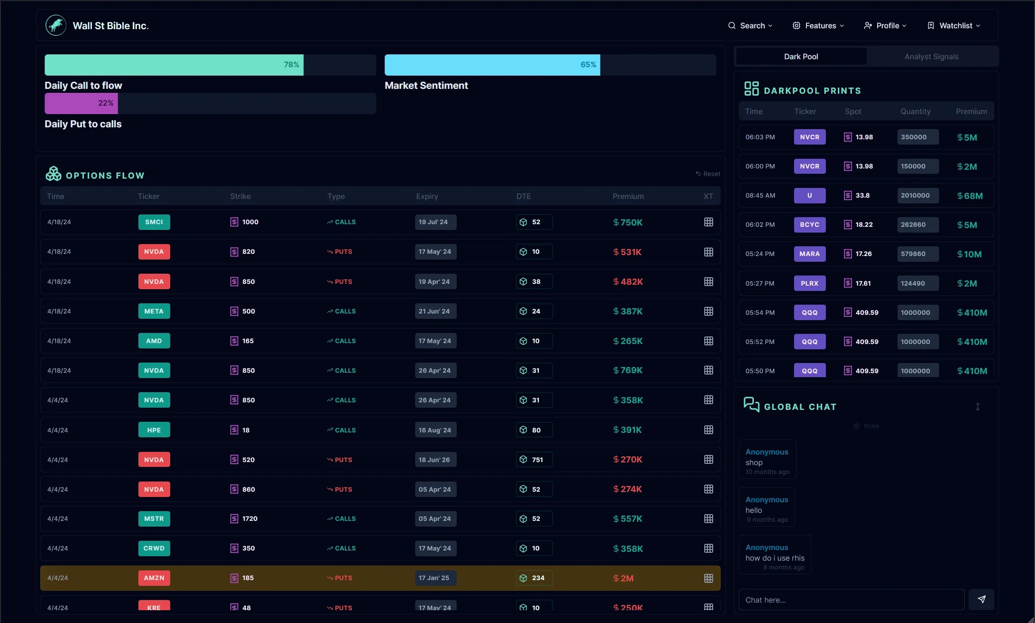
Task: Click the send arrow icon in chat input
Action: coord(982,600)
